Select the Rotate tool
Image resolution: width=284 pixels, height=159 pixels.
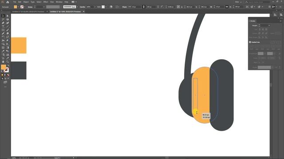3,37
